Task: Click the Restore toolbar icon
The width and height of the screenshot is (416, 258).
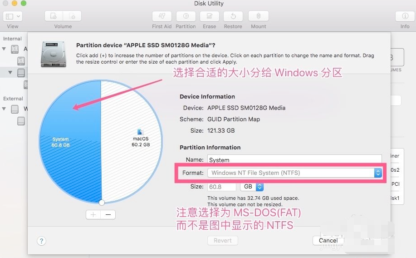Action: pyautogui.click(x=233, y=16)
